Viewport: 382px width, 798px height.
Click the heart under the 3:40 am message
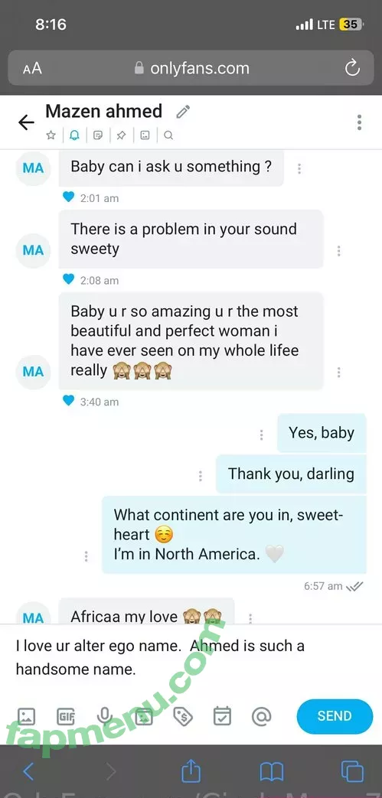(x=68, y=401)
